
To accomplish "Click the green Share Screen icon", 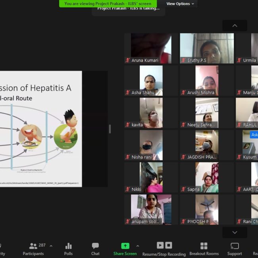I will coord(125,246).
